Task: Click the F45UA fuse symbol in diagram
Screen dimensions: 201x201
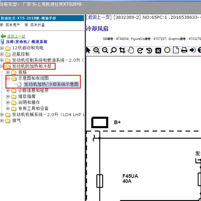Action: pyautogui.click(x=100, y=181)
